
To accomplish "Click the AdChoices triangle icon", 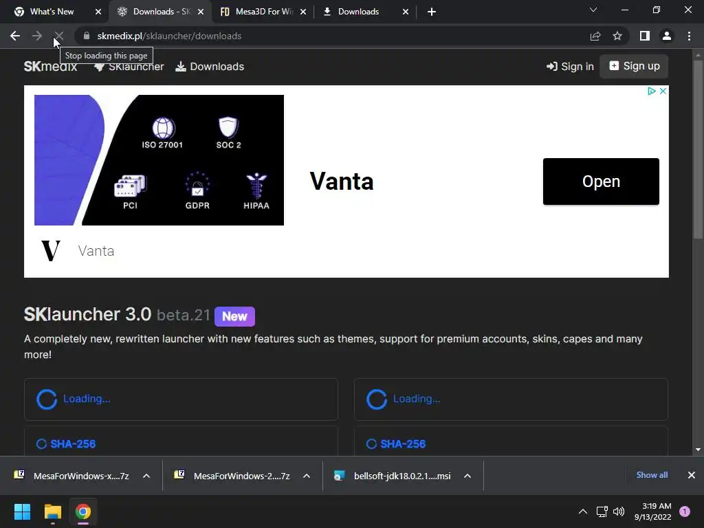I will [652, 91].
